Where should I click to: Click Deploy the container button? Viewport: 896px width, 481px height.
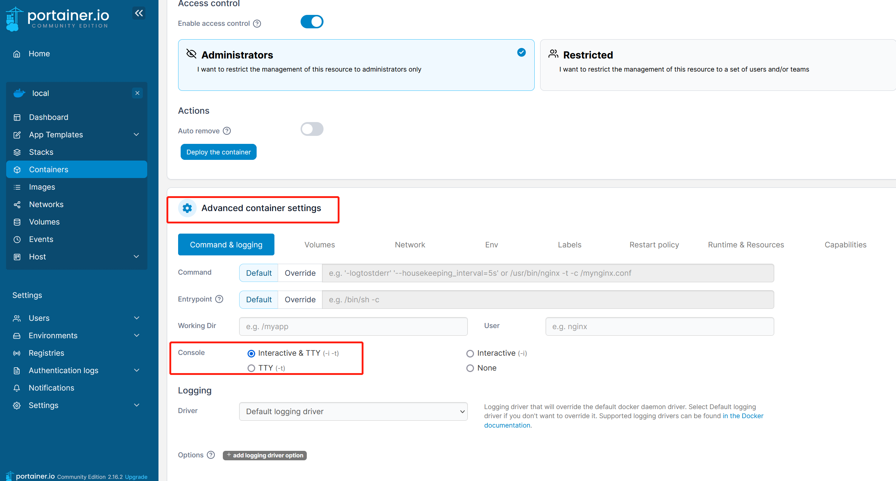[218, 152]
